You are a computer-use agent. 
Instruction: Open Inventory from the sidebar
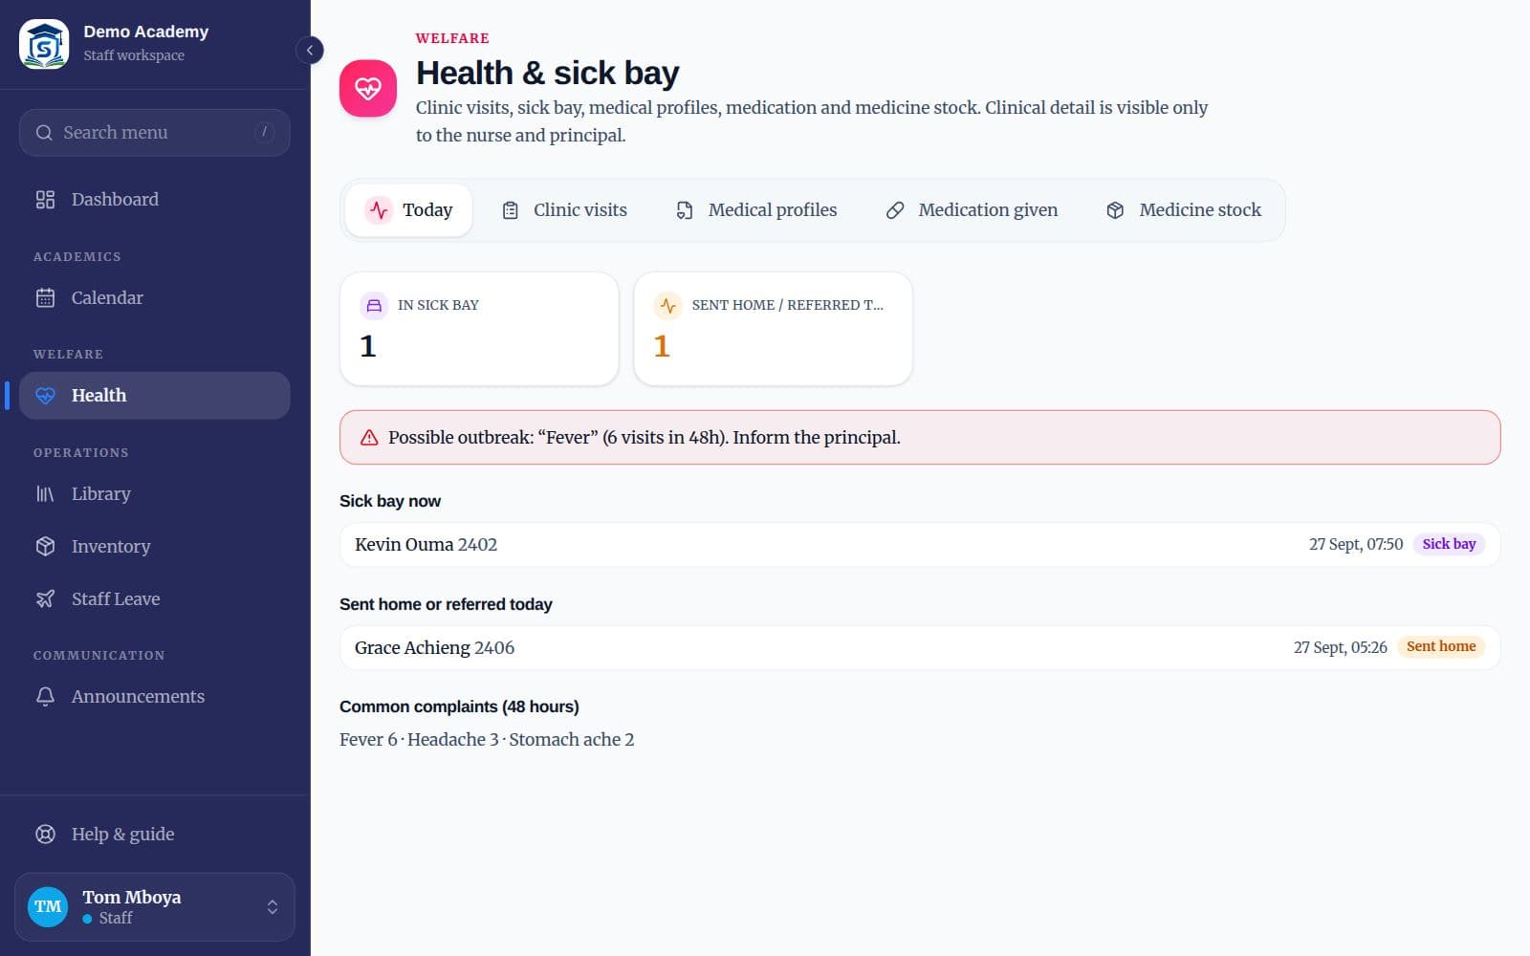154,547
